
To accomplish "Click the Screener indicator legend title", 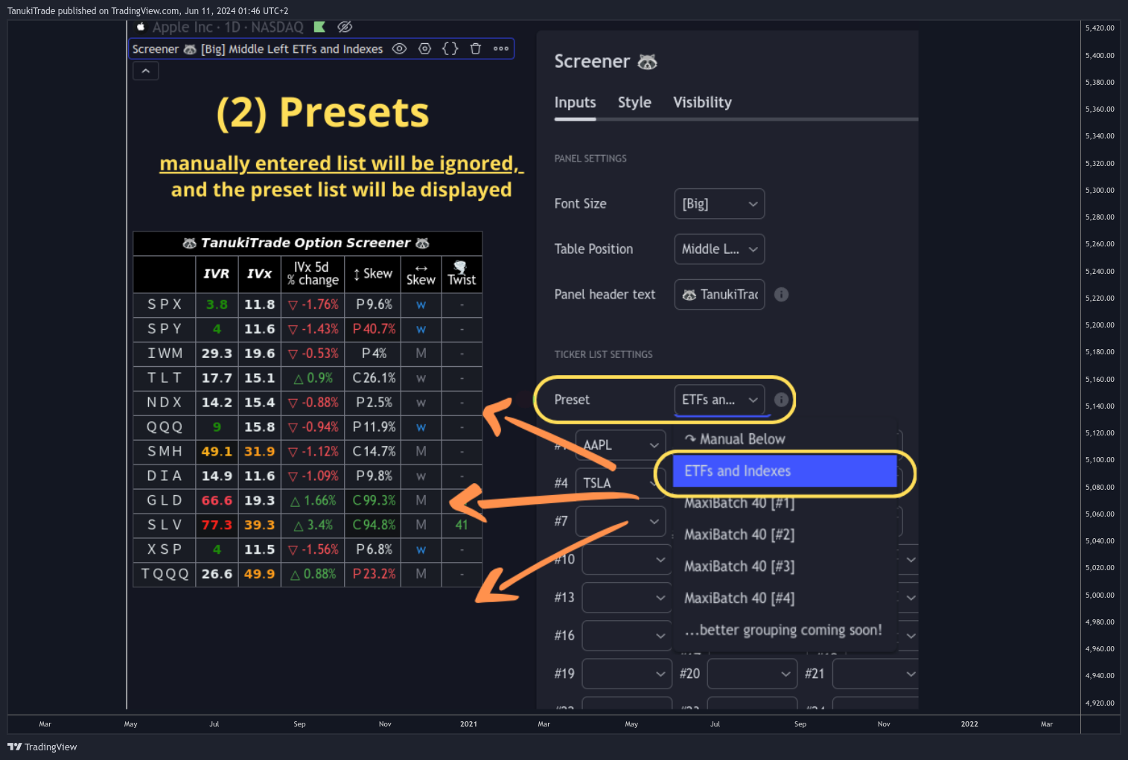I will [x=258, y=49].
